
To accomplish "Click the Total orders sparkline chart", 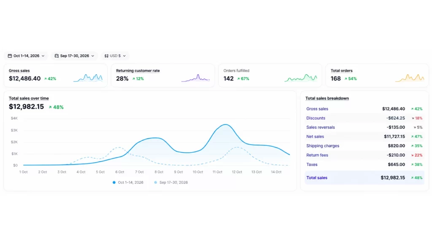I will [410, 78].
